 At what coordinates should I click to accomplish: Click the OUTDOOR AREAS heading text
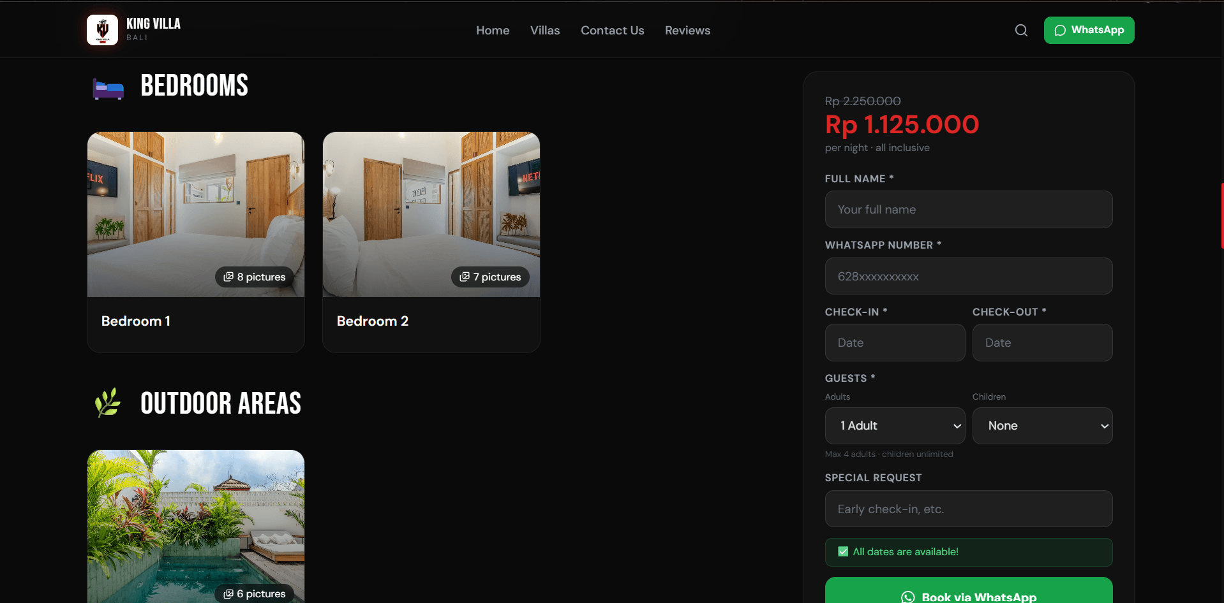(221, 403)
